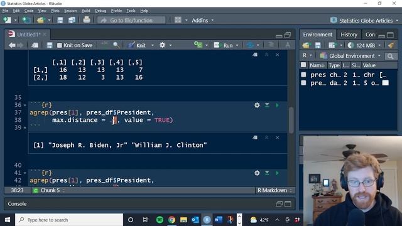
Task: Click the create project icon
Action: coord(26,20)
